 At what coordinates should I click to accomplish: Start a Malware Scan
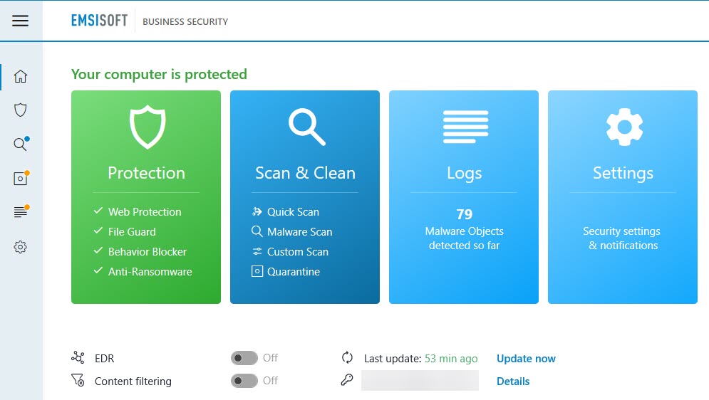tap(300, 231)
